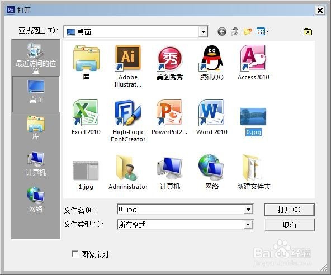This screenshot has height=275, width=331.
Task: Close the 打开 dialog
Action: (320, 10)
